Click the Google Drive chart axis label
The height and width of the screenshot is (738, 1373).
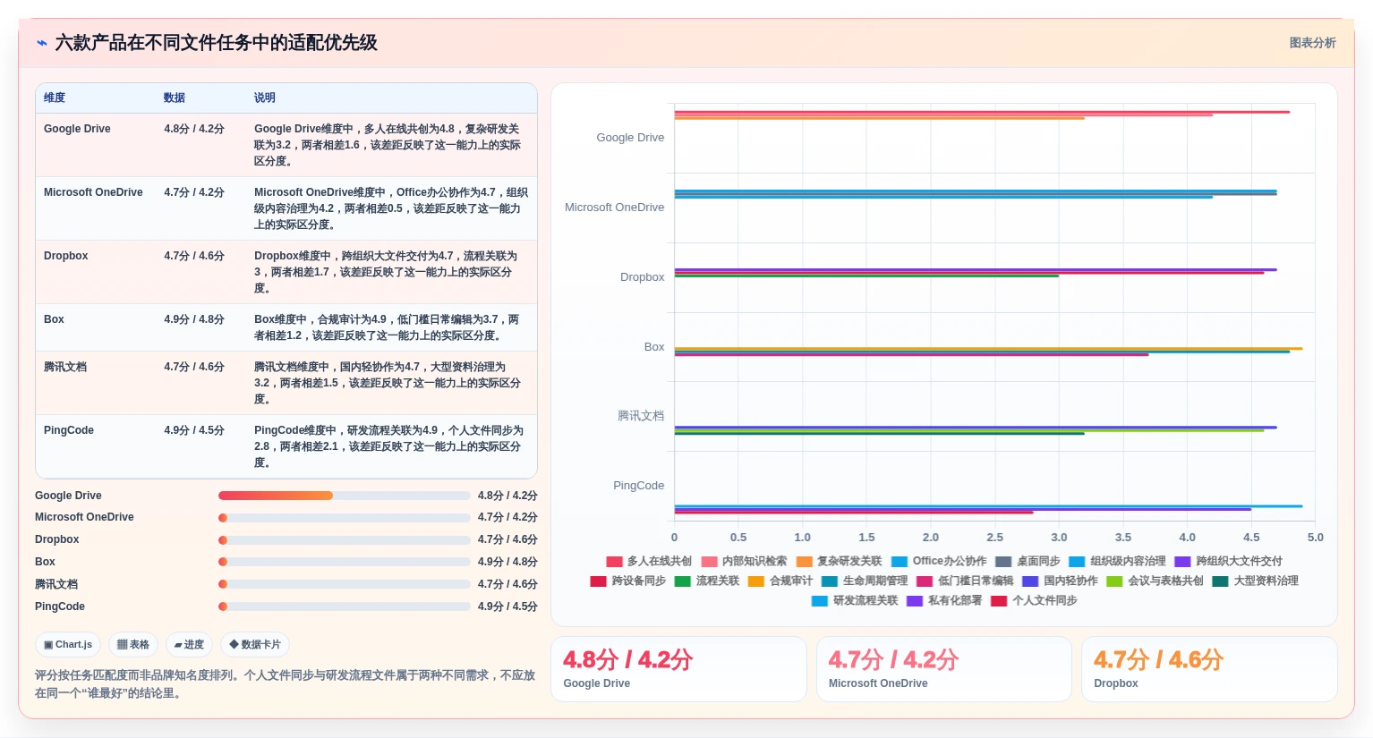(630, 138)
